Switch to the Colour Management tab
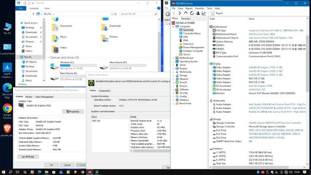This screenshot has height=175, width=311. [44, 97]
